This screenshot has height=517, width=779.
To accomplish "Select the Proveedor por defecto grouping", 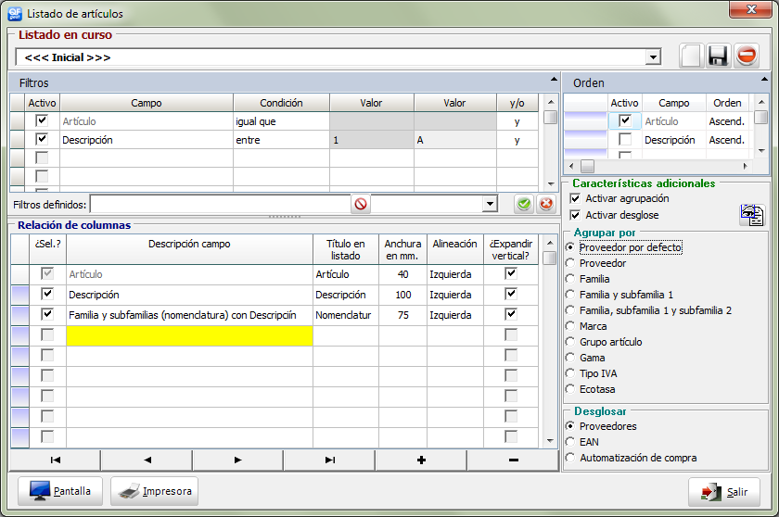I will tap(570, 247).
